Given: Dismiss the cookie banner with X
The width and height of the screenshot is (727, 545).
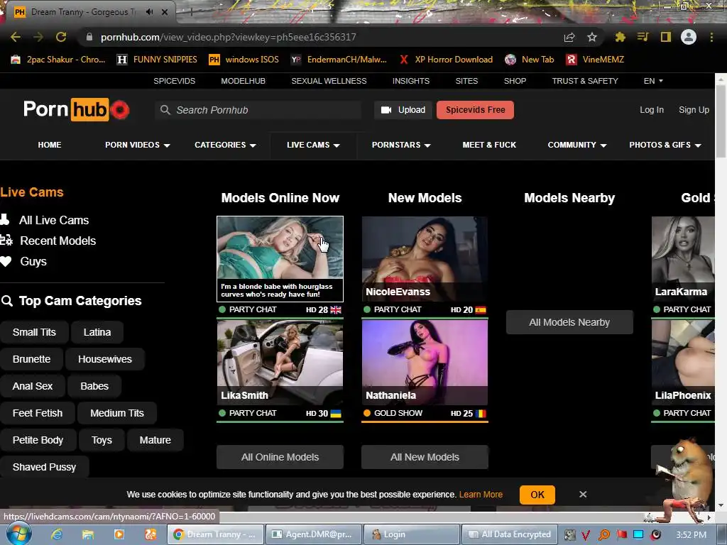Looking at the screenshot, I should [583, 495].
